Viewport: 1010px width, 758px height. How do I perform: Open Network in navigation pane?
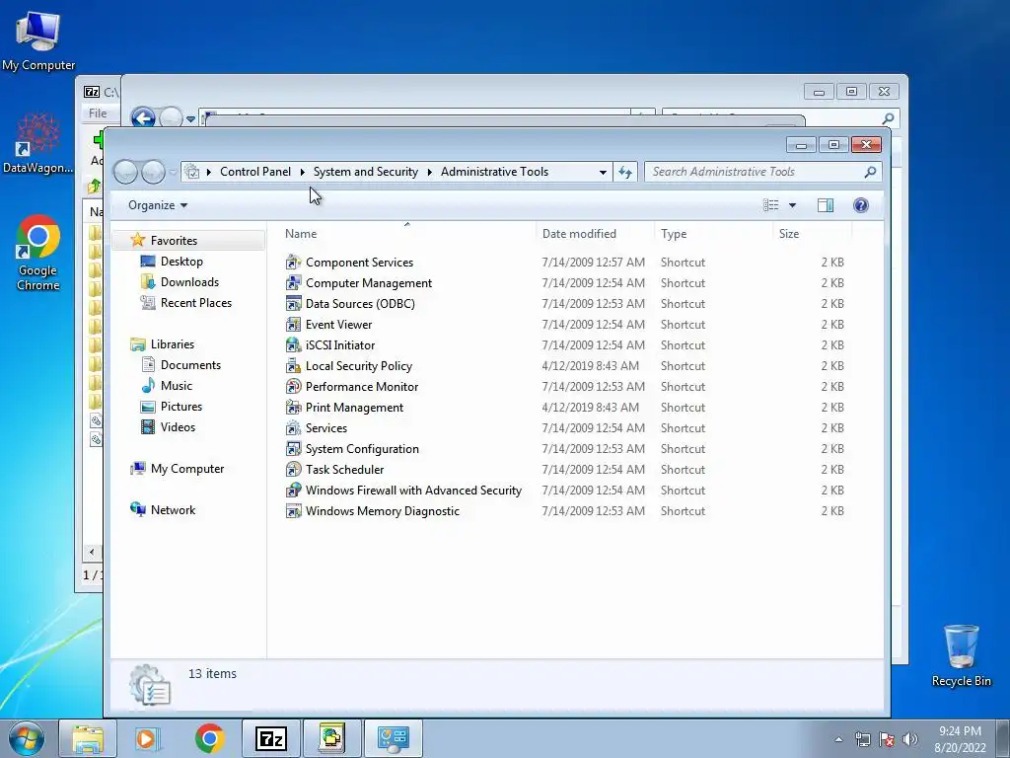(x=173, y=510)
